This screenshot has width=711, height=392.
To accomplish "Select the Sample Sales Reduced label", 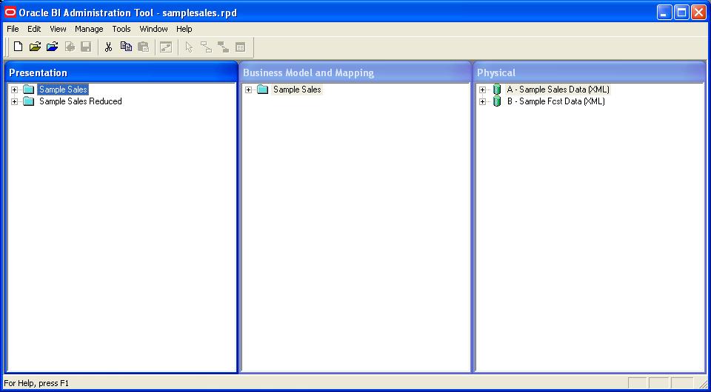I will tap(80, 101).
